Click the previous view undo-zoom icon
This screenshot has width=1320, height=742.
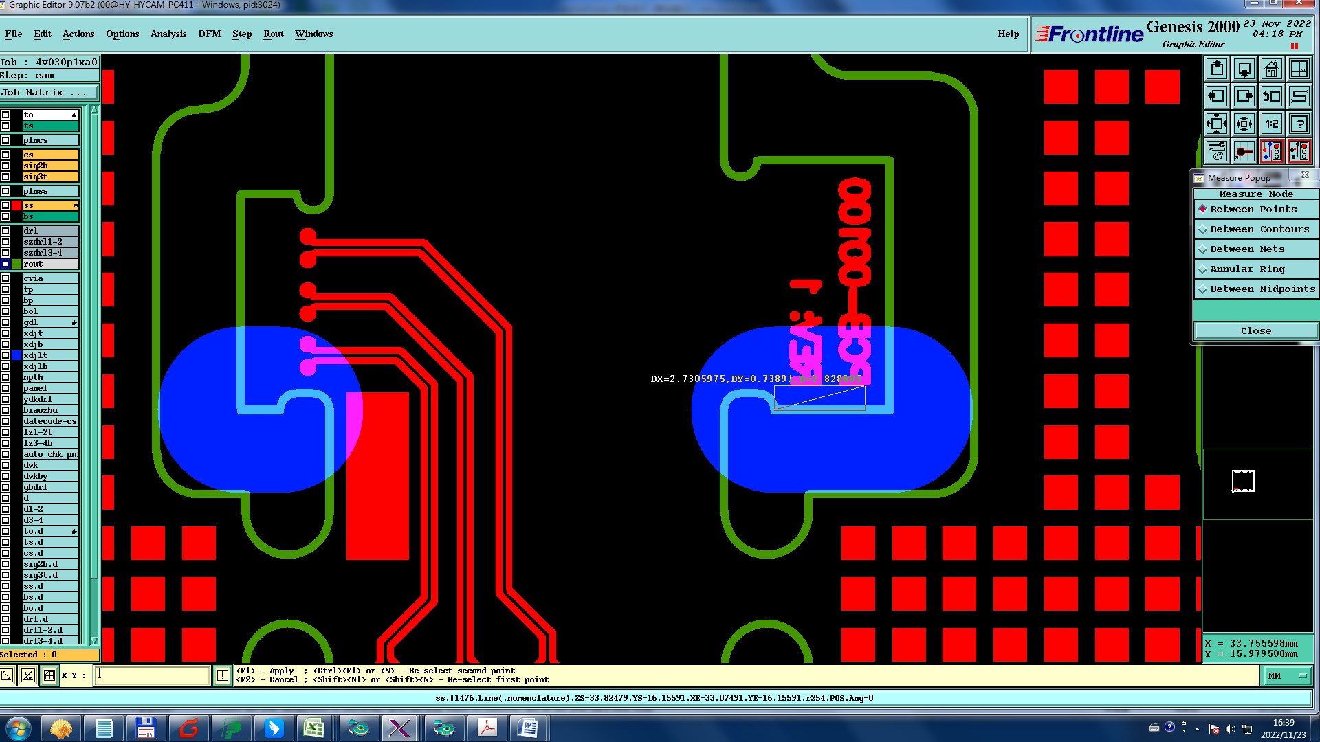1271,96
